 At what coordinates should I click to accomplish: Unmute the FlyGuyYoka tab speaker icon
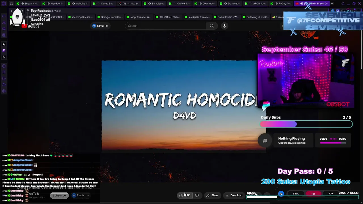(x=276, y=4)
